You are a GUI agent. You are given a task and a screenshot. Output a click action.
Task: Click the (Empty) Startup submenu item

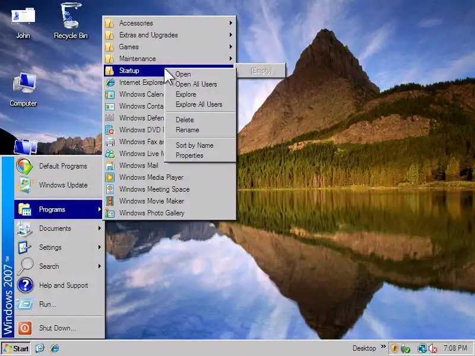[261, 71]
